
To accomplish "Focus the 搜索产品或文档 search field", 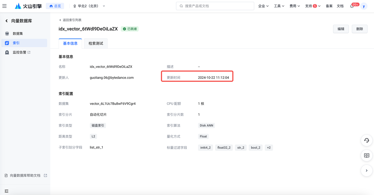I will [215, 6].
